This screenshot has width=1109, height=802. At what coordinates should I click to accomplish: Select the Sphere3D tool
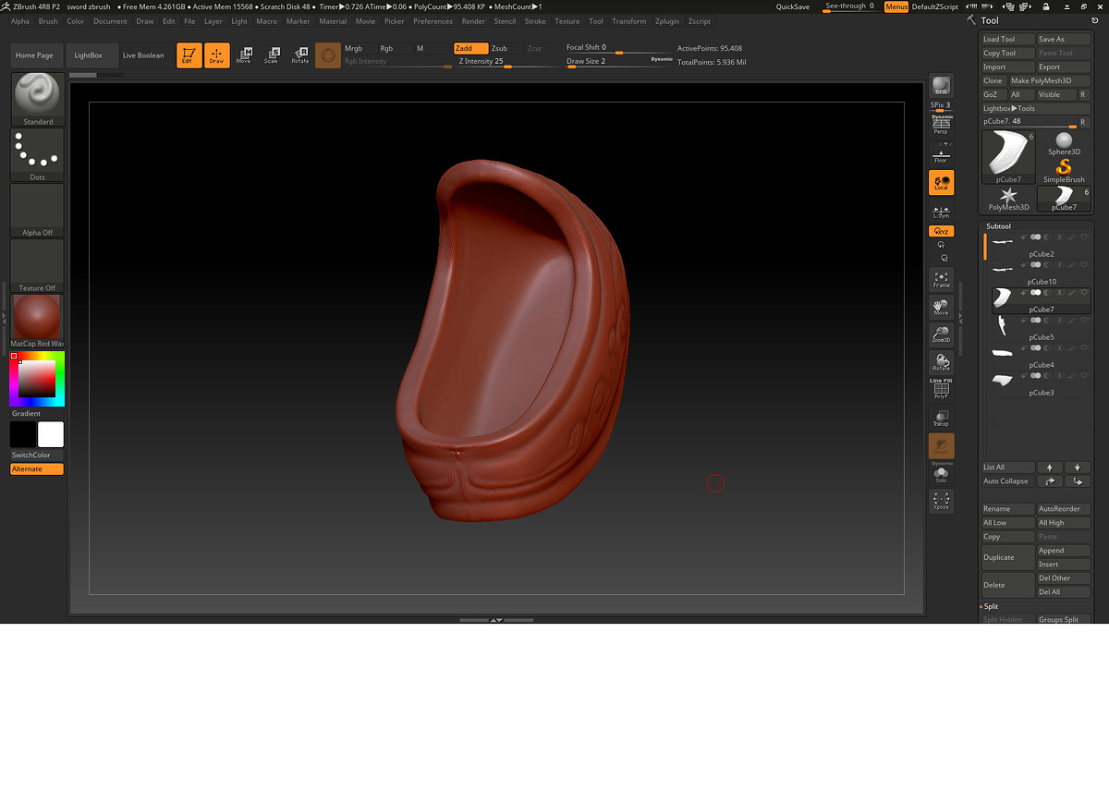click(1064, 142)
